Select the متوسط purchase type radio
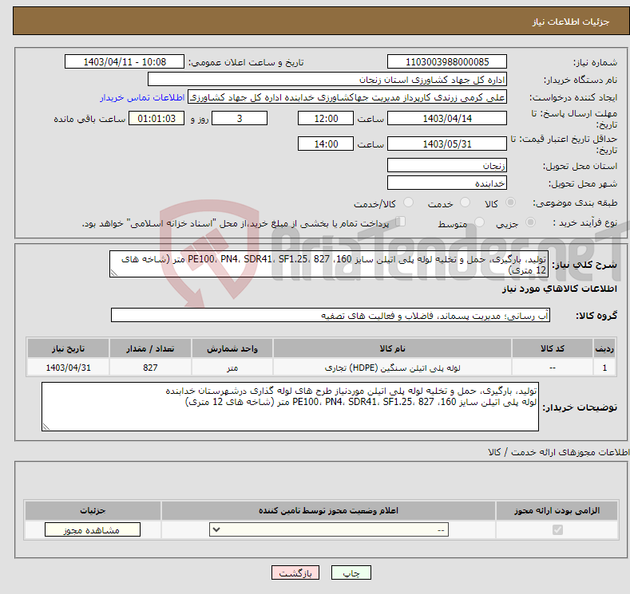The image size is (630, 594). (479, 222)
